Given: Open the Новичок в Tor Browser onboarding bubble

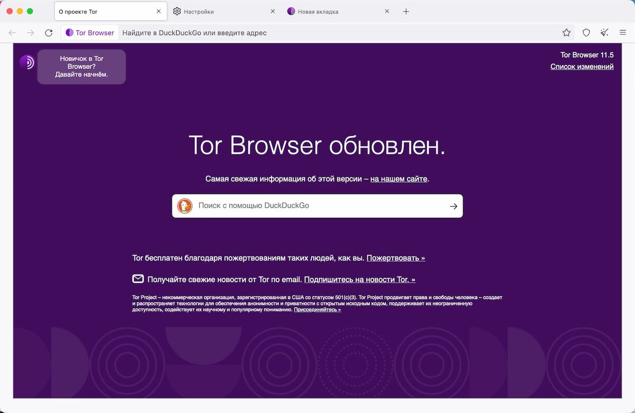Looking at the screenshot, I should (81, 67).
